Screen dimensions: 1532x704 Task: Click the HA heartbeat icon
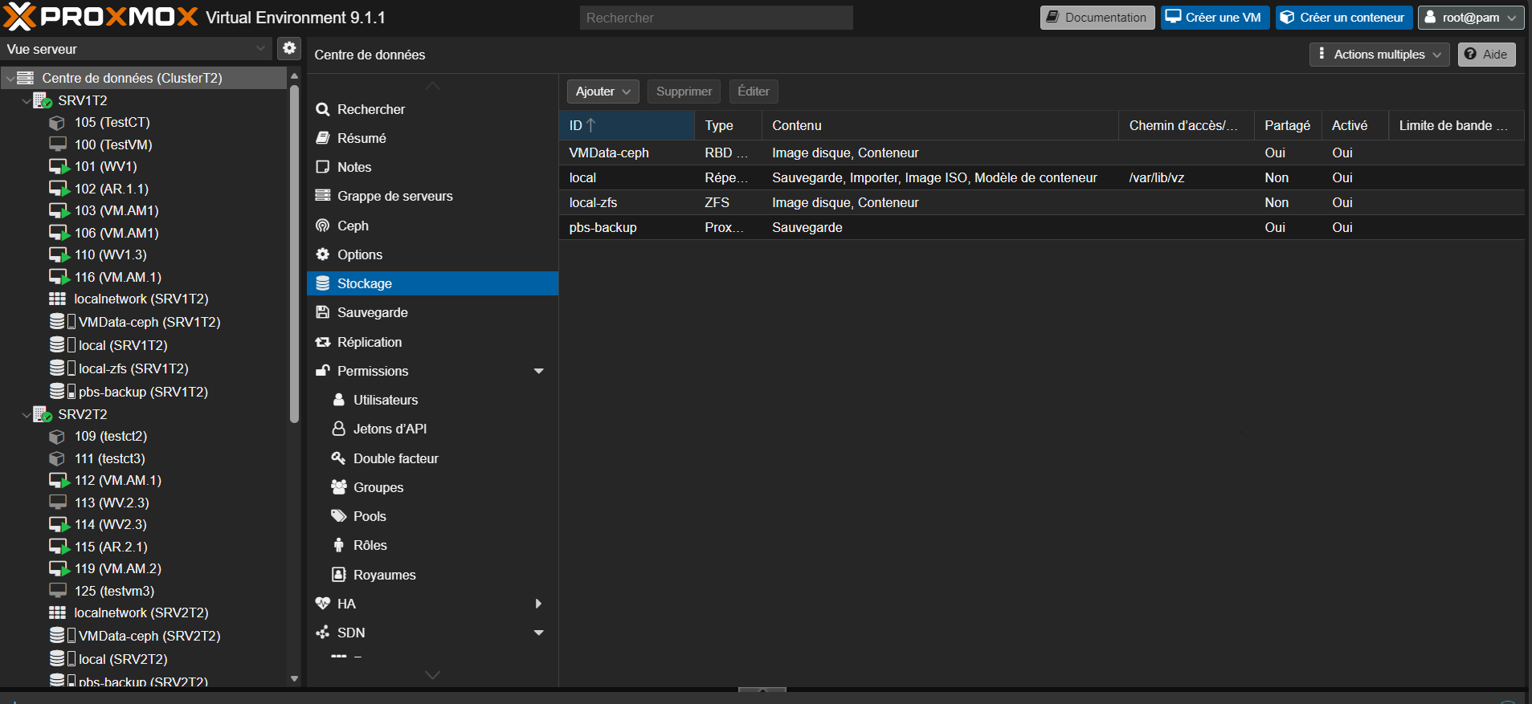323,604
